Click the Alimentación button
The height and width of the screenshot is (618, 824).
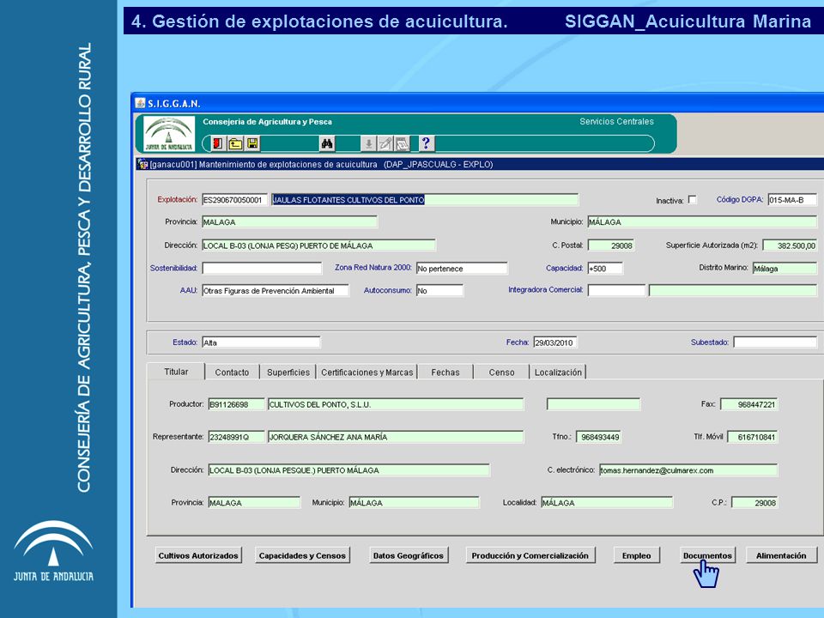[781, 555]
